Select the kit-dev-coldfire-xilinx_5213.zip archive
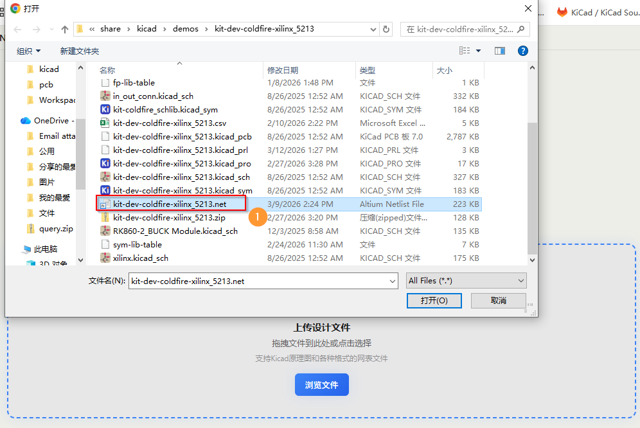The height and width of the screenshot is (428, 640). coord(169,218)
